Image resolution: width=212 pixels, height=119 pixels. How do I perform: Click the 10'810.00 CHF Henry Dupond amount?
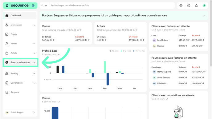(198, 72)
